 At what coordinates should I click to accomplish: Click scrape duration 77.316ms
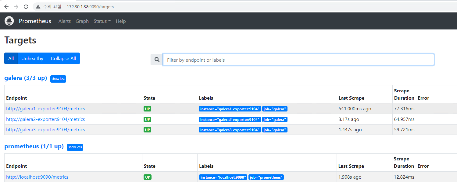404,109
